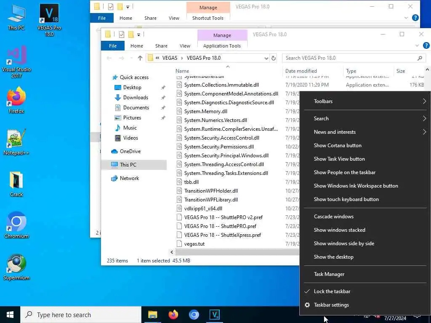Launch Supermium desktop shortcut

tap(16, 267)
